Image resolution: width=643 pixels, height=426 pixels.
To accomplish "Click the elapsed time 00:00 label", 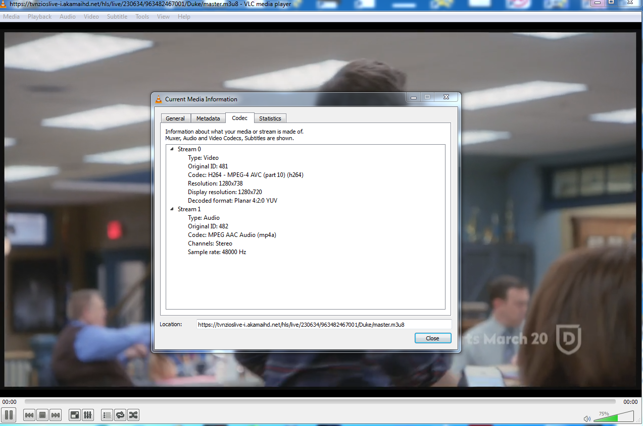I will (x=9, y=402).
